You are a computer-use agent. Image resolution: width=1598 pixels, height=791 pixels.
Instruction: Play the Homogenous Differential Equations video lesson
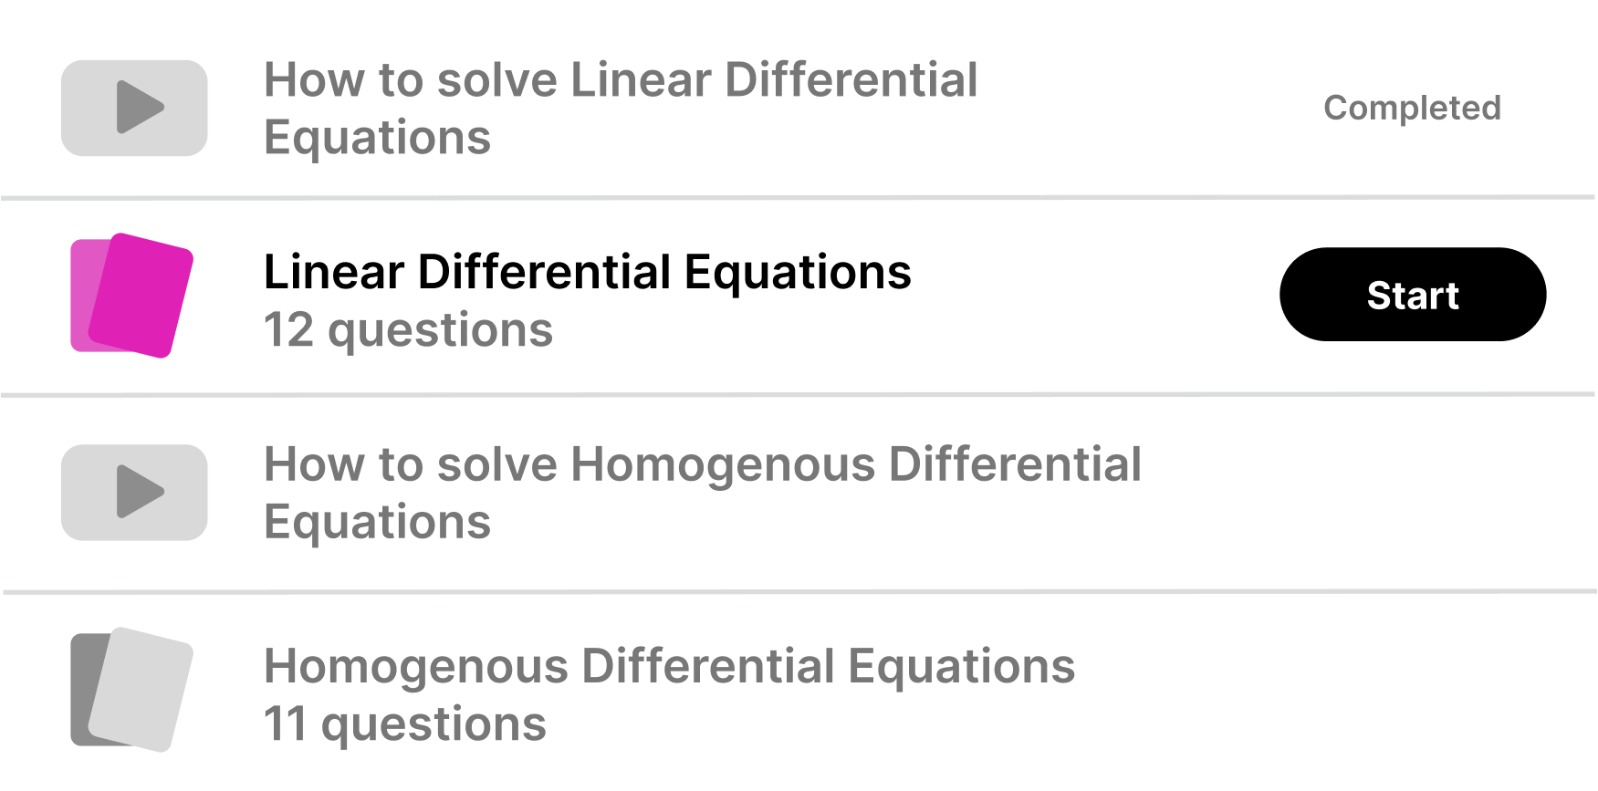coord(134,492)
